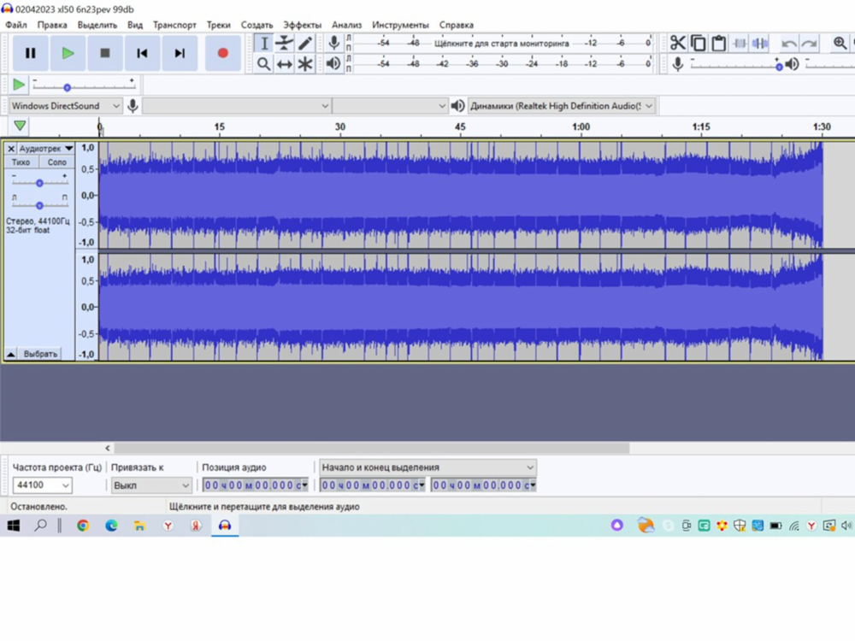The width and height of the screenshot is (855, 641).
Task: Toggle Соло on the audio track
Action: coord(56,162)
